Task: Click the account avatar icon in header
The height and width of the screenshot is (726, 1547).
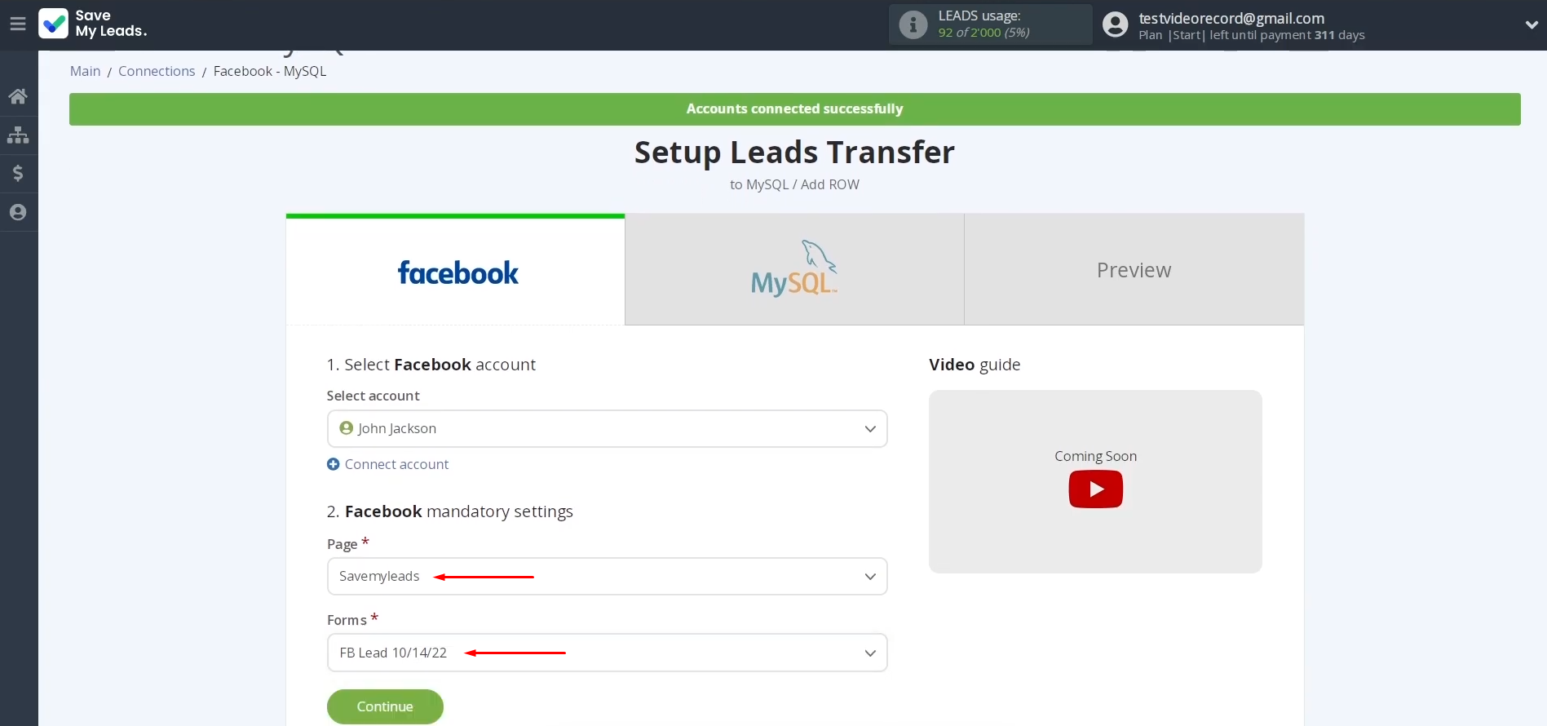Action: tap(1115, 24)
